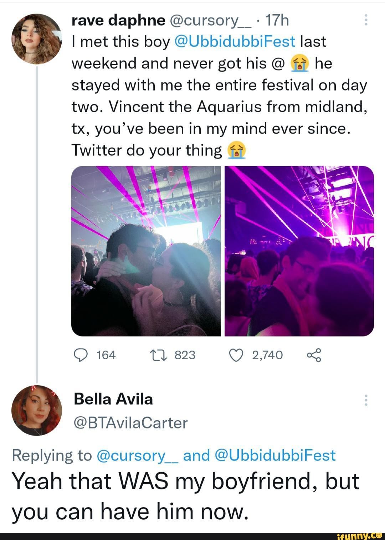View Bella Avila's profile avatar
This screenshot has height=540, width=385.
37,412
